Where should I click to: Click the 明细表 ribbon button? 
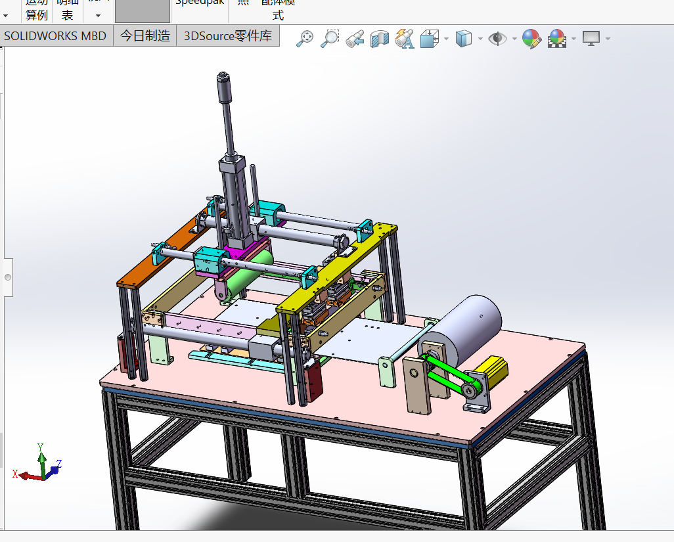pyautogui.click(x=68, y=11)
